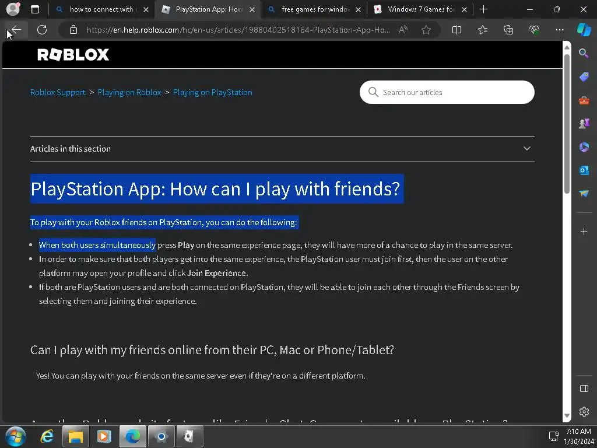
Task: Toggle the sidebar visibility panel icon
Action: tap(584, 388)
